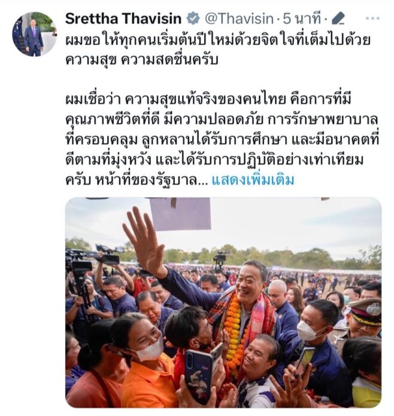Open the attached crowd photo
This screenshot has width=394, height=416.
click(223, 302)
